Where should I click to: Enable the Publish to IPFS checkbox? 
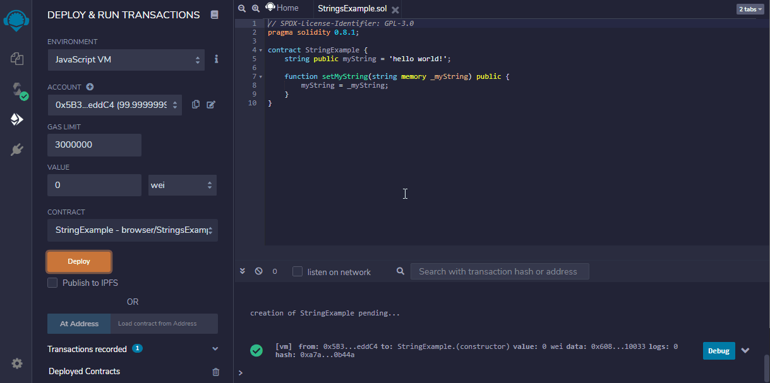tap(52, 283)
